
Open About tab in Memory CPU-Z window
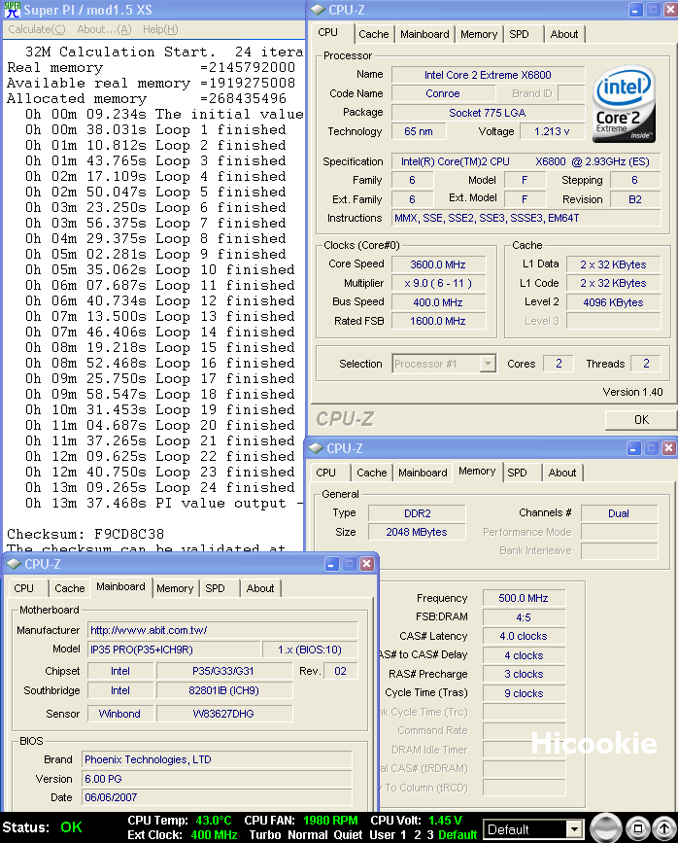562,473
